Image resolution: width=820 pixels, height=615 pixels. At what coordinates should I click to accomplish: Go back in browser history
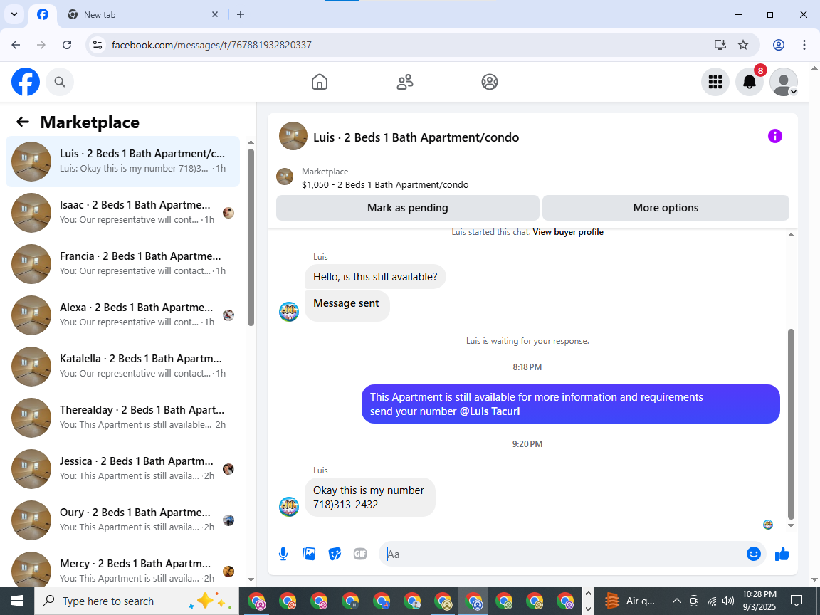(16, 45)
